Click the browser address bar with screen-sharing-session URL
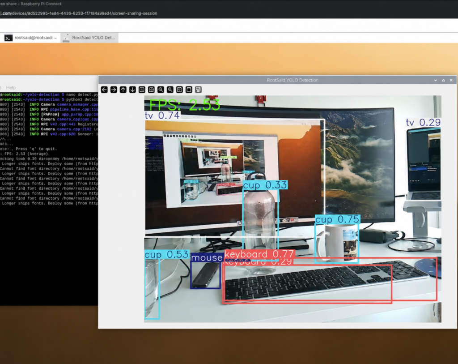458x364 pixels. click(79, 13)
